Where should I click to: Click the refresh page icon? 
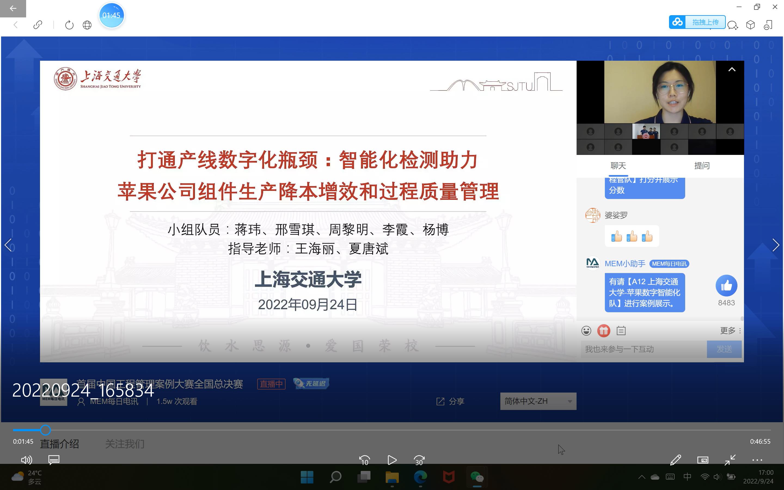pyautogui.click(x=69, y=25)
